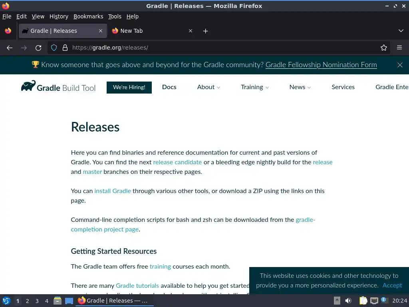Click the Releases page heading
This screenshot has height=307, width=409.
pyautogui.click(x=95, y=127)
